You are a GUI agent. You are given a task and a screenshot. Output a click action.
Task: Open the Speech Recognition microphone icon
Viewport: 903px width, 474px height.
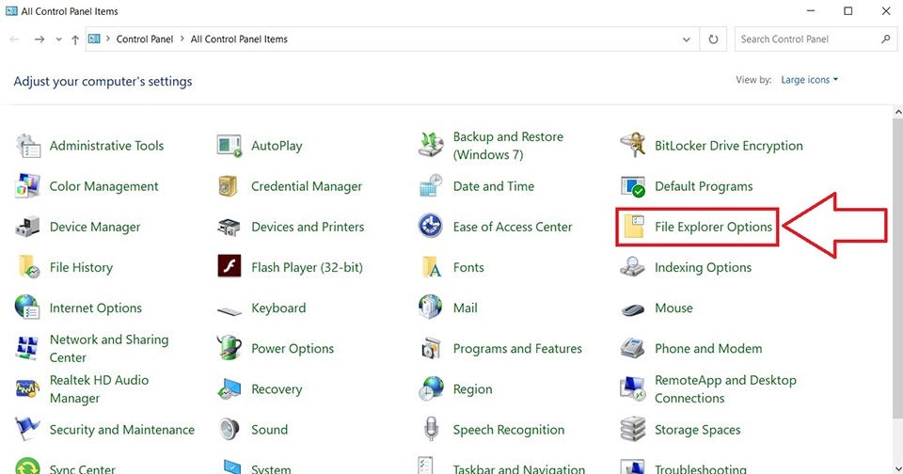(x=431, y=429)
